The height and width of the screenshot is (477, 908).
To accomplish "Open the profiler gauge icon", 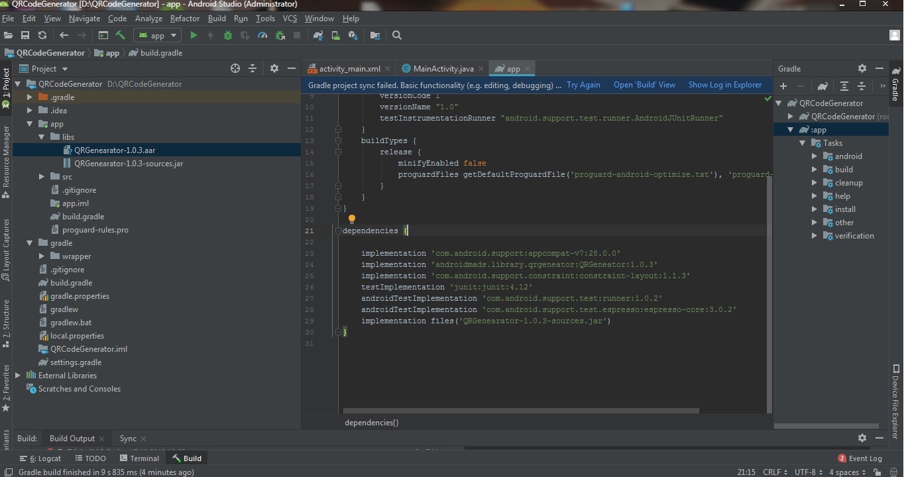I will 262,35.
